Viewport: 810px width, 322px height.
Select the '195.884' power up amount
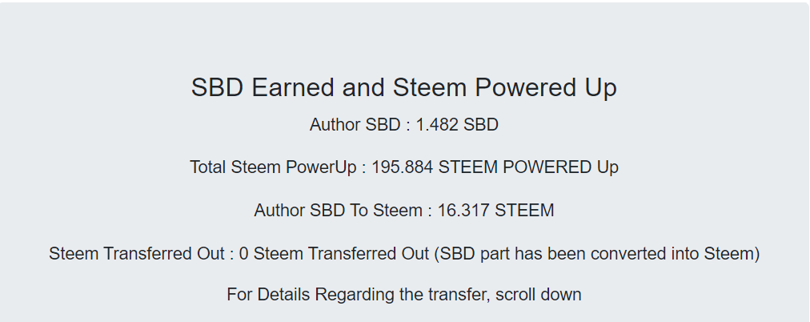point(403,167)
